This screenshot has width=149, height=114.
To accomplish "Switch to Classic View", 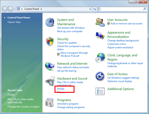I will (14, 22).
